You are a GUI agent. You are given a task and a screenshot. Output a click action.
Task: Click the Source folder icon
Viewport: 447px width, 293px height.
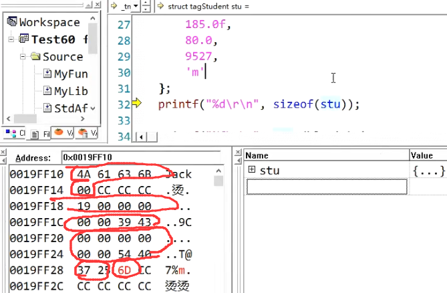[35, 57]
